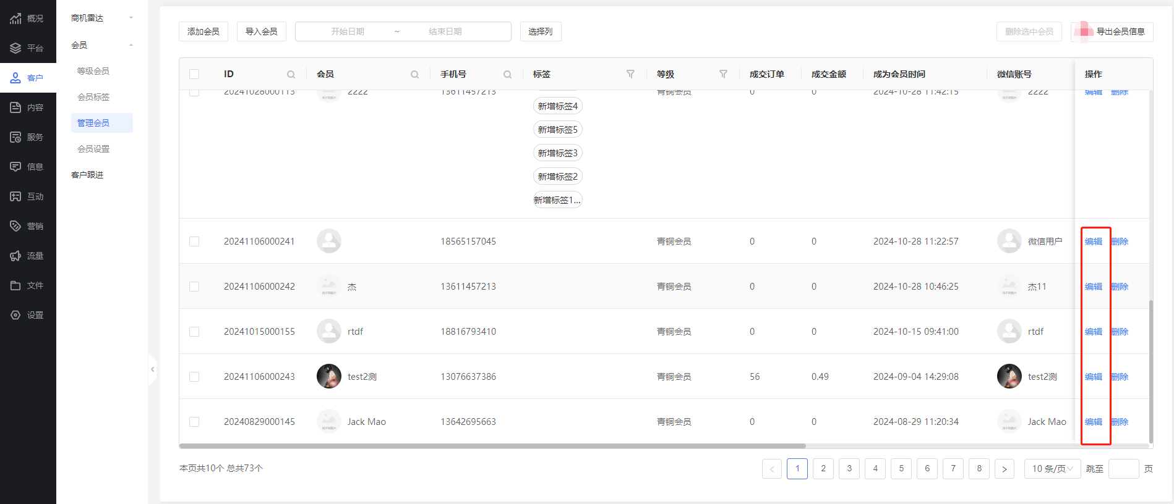The image size is (1174, 504).
Task: Select the row 20241015000155 checkbox
Action: pyautogui.click(x=194, y=332)
